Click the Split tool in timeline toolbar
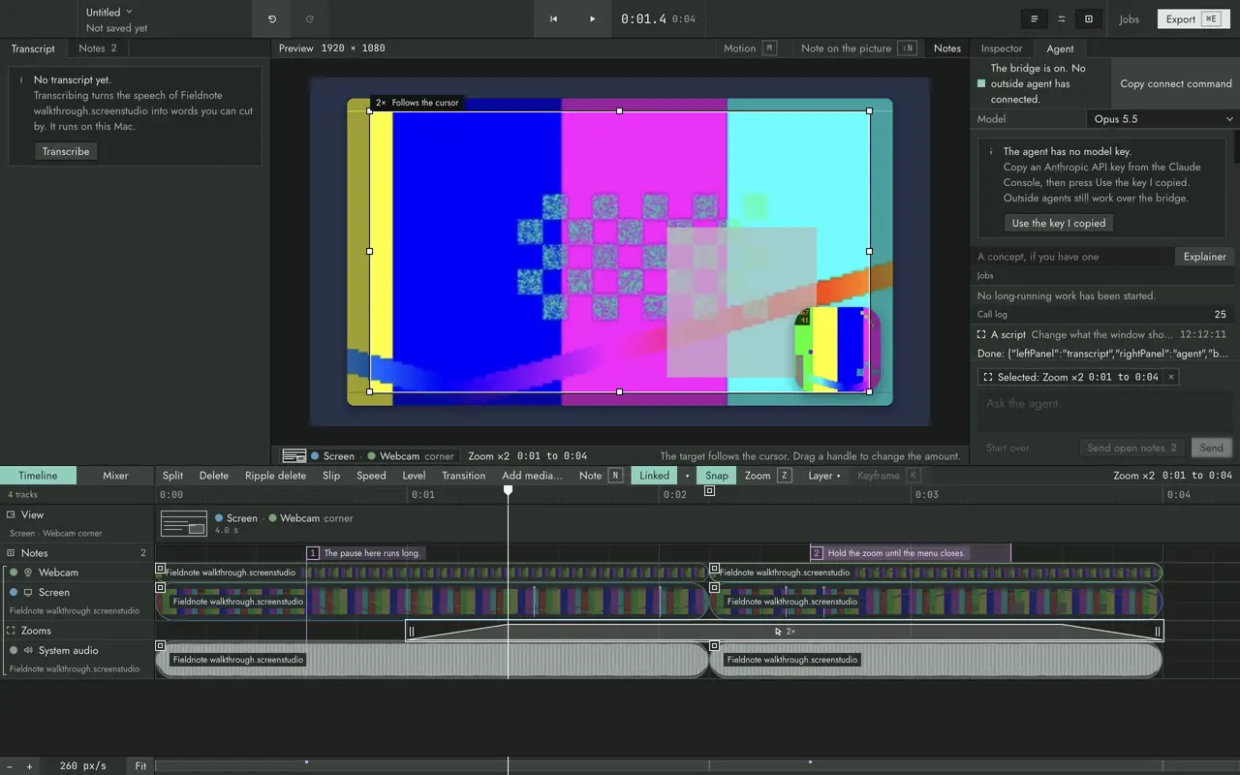 (x=172, y=476)
